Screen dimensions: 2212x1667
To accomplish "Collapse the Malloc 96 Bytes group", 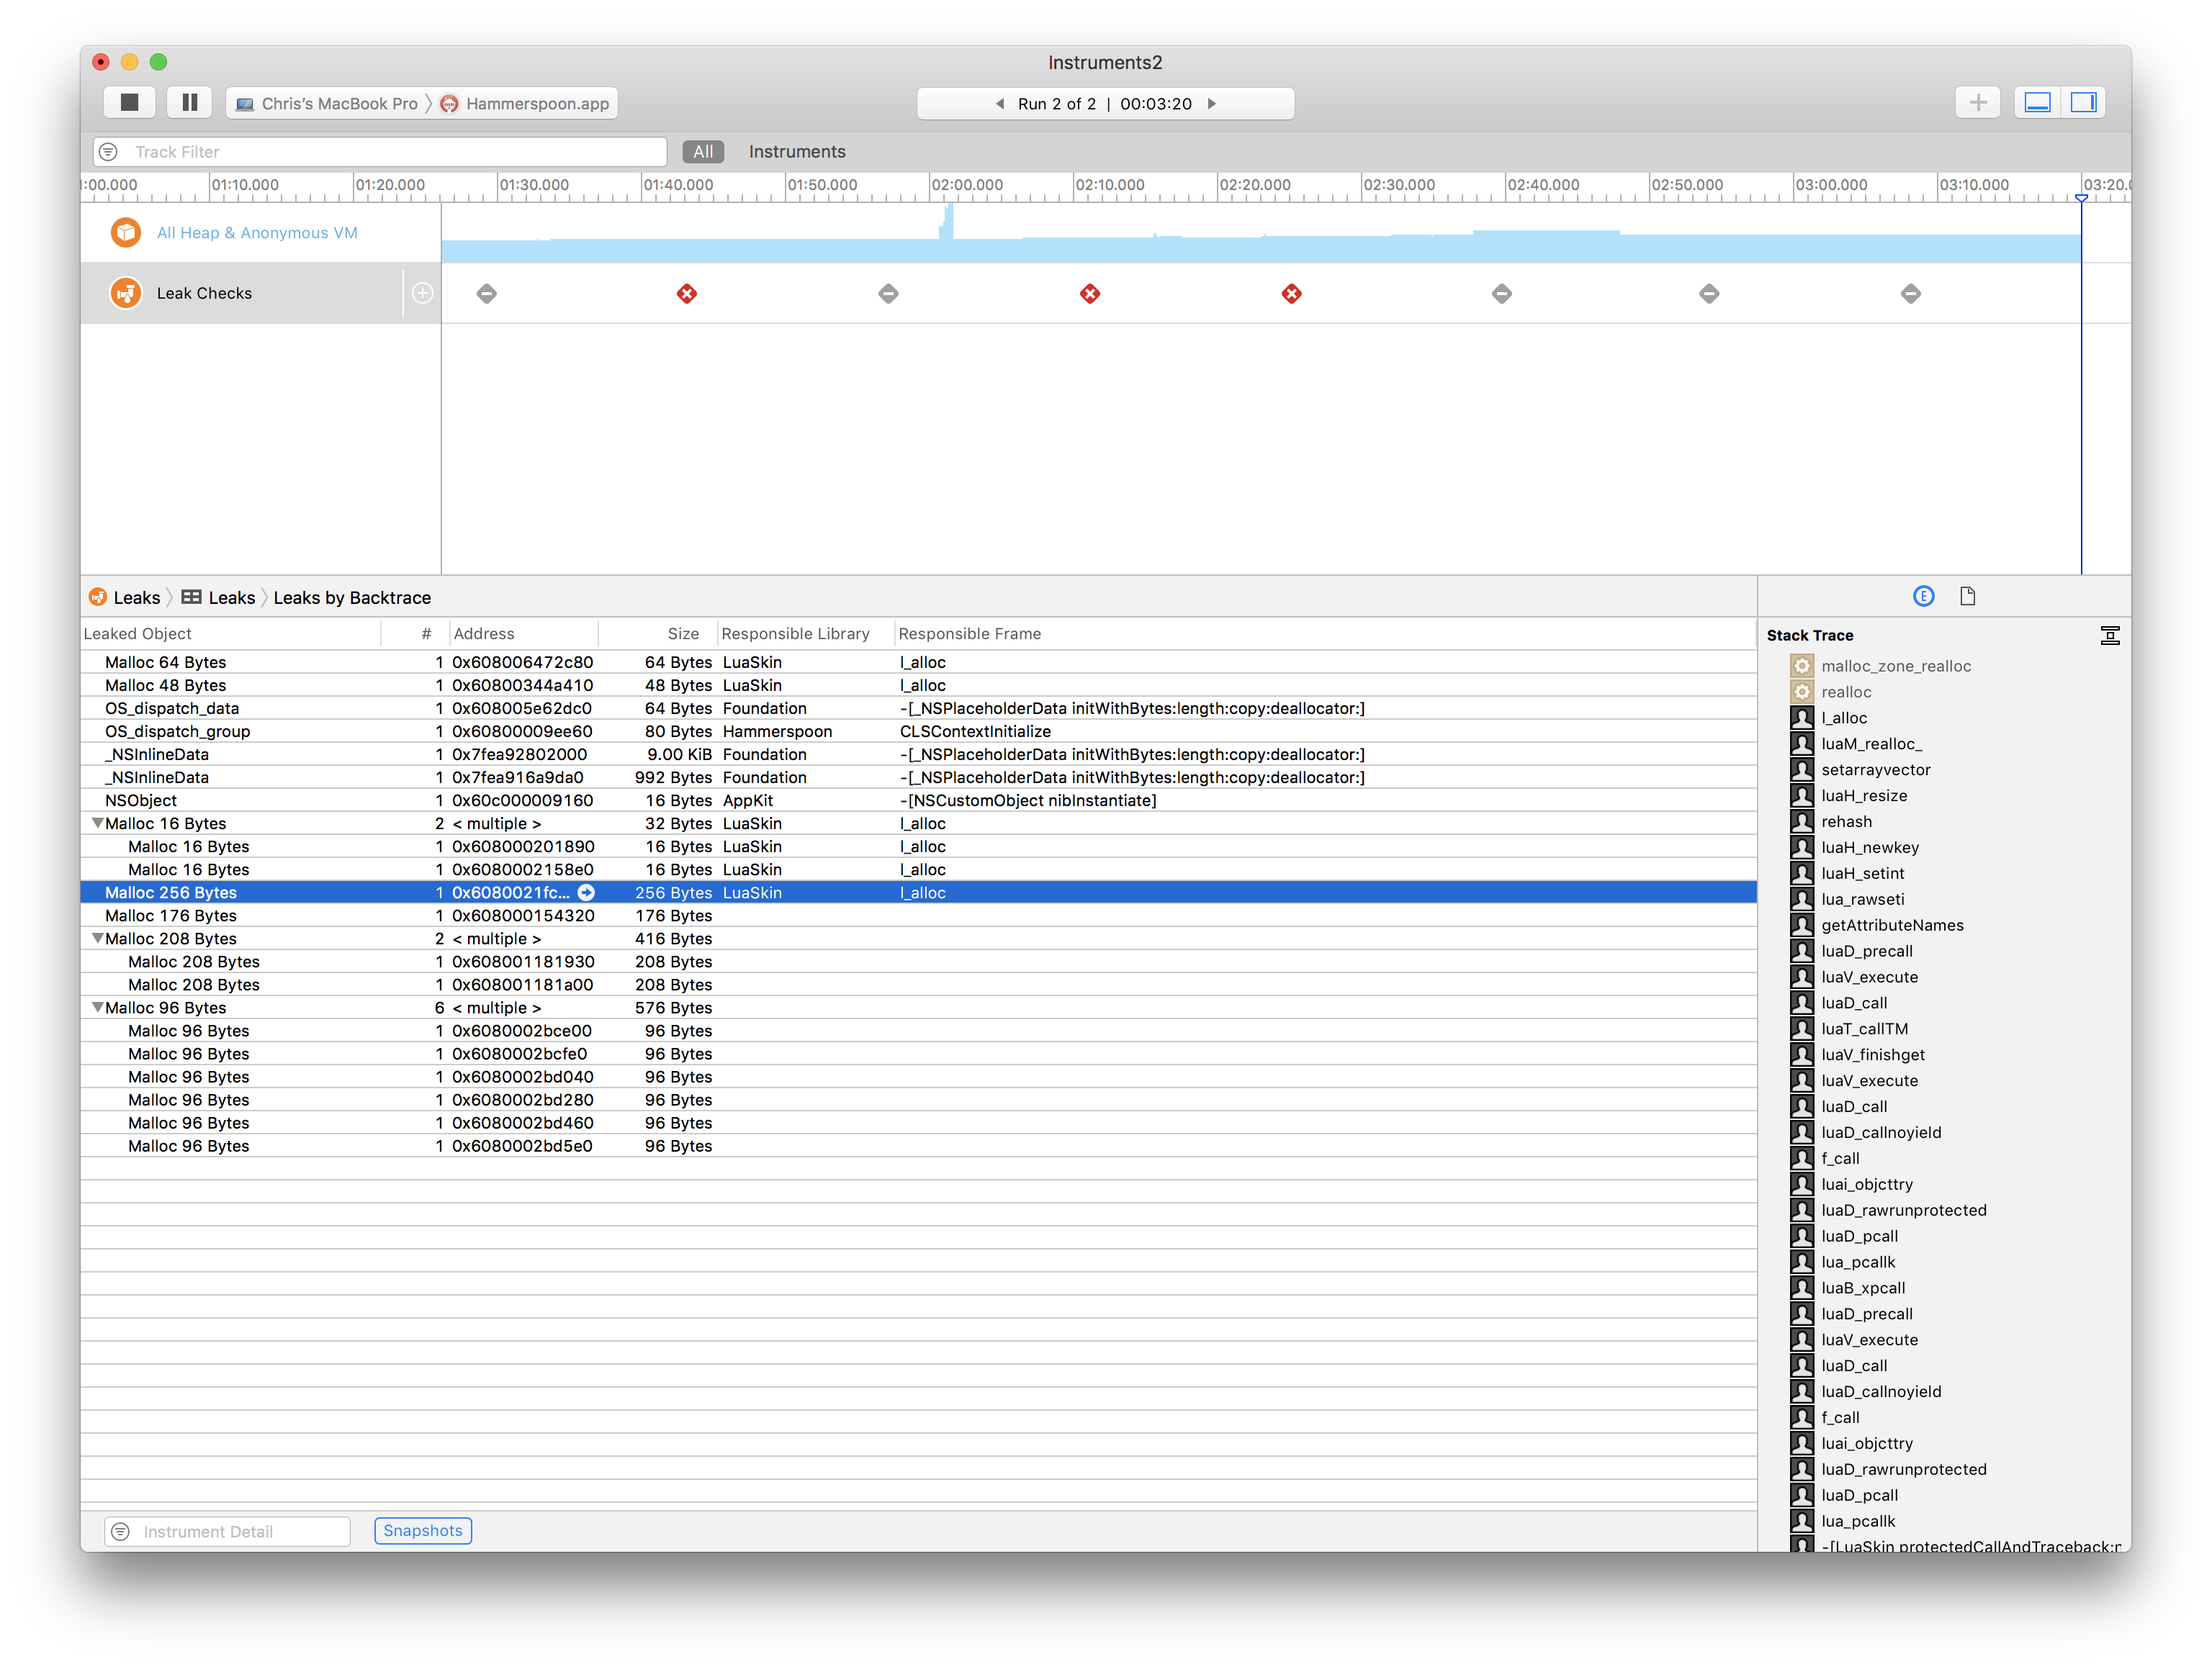I will [x=97, y=1008].
